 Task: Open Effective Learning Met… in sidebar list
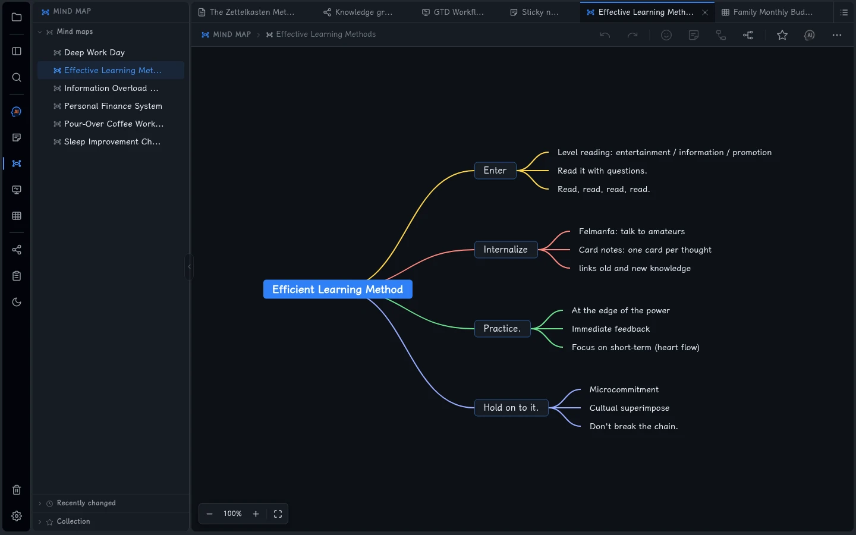111,70
